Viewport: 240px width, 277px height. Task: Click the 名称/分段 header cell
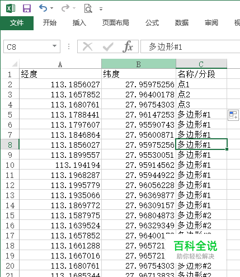[x=201, y=74]
